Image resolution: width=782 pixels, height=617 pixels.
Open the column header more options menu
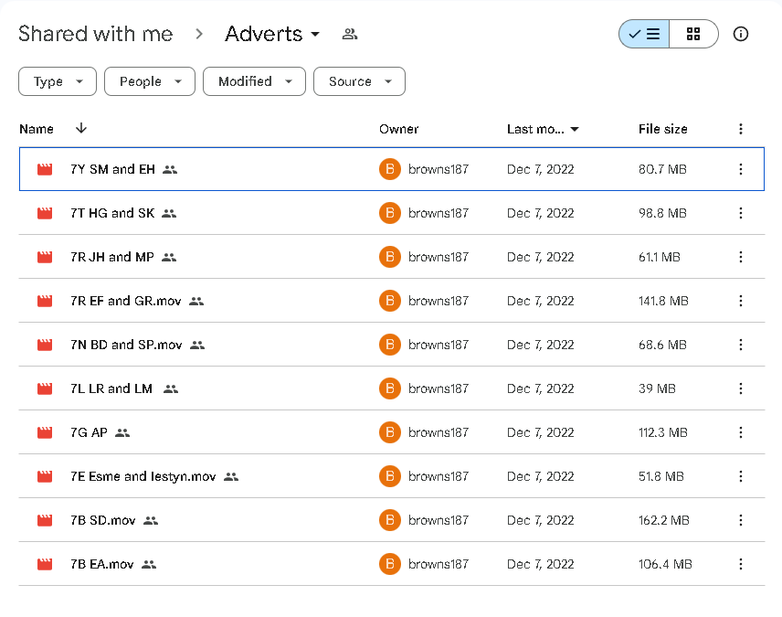[x=740, y=129]
